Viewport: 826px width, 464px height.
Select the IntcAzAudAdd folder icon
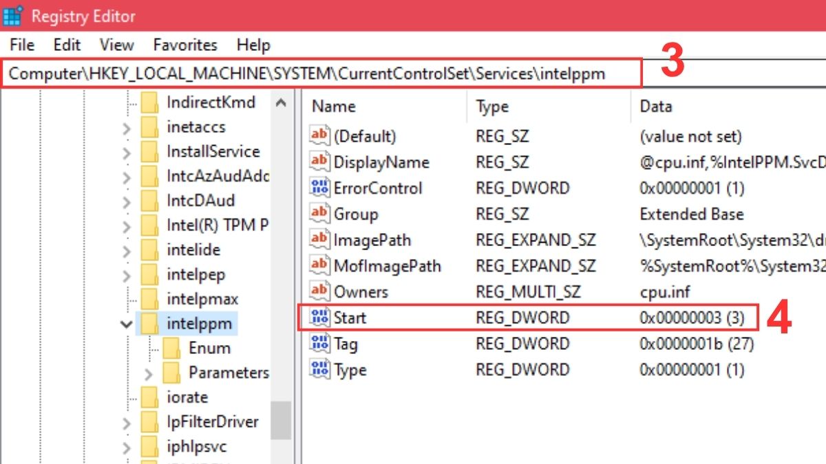click(x=150, y=177)
